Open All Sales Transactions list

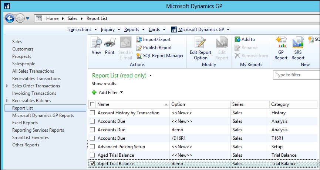33,71
